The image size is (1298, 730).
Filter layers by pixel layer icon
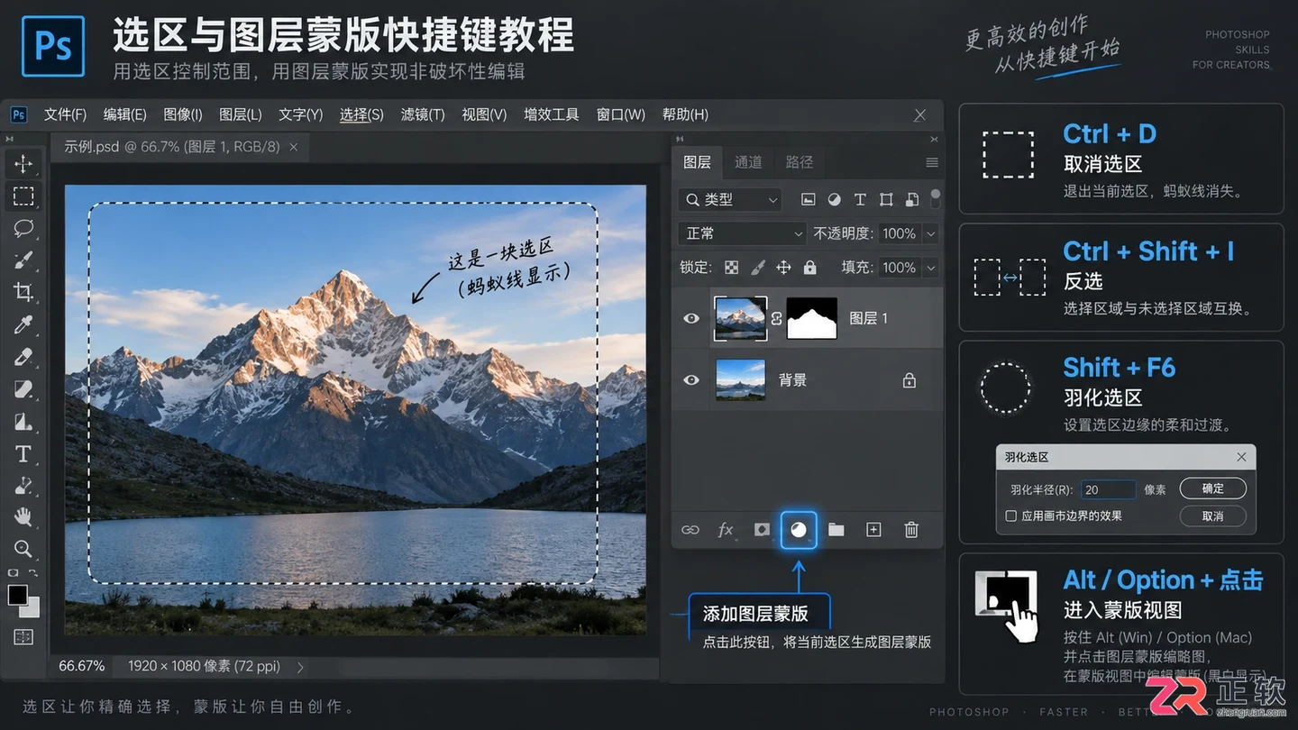pyautogui.click(x=809, y=199)
